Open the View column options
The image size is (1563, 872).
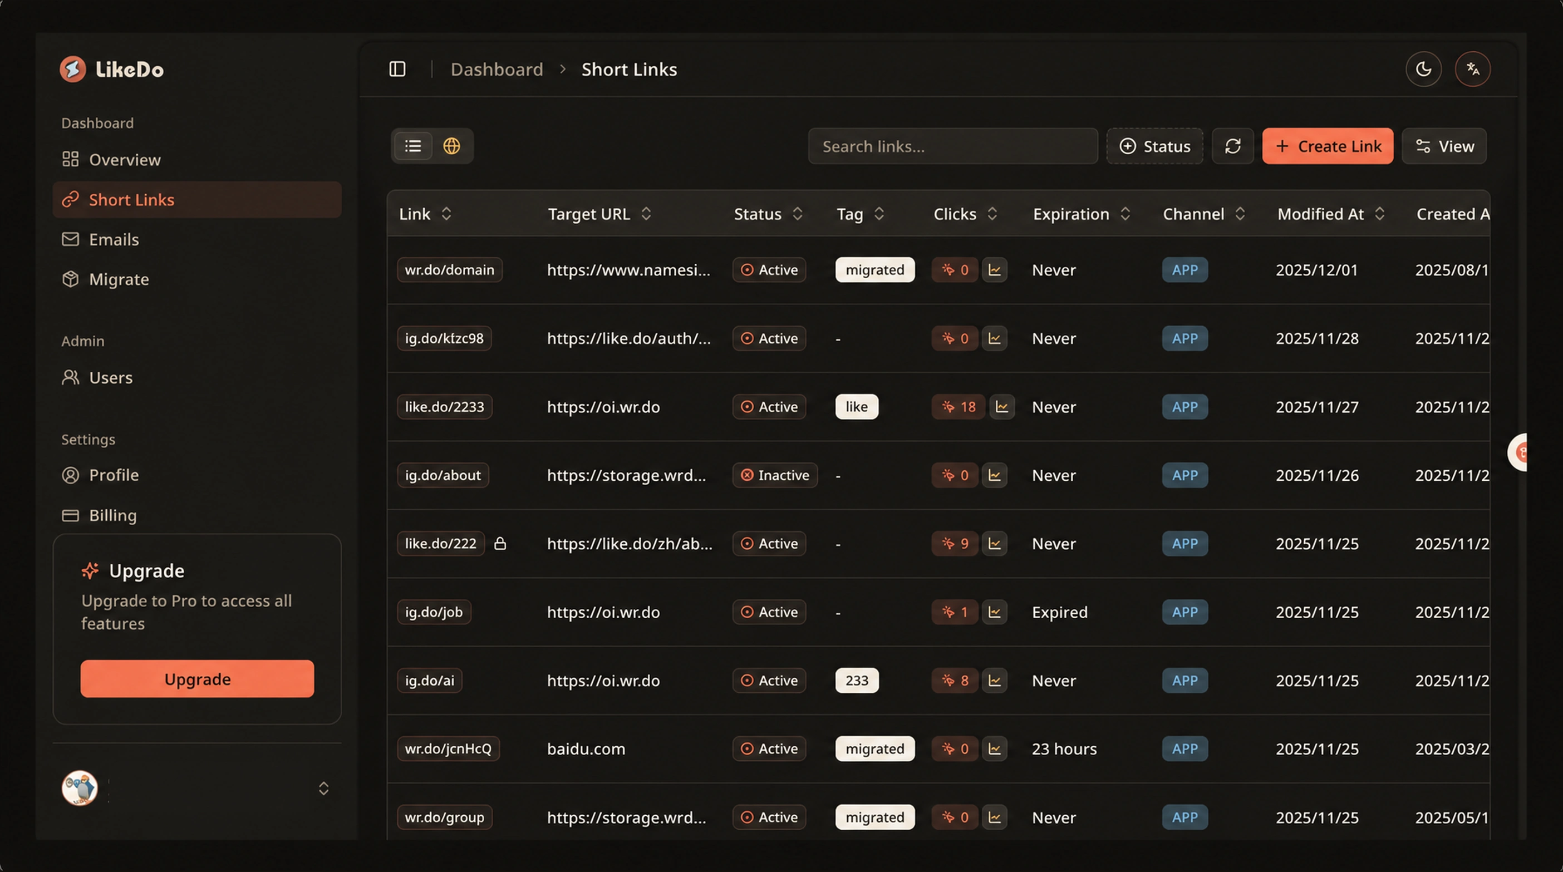[1444, 146]
